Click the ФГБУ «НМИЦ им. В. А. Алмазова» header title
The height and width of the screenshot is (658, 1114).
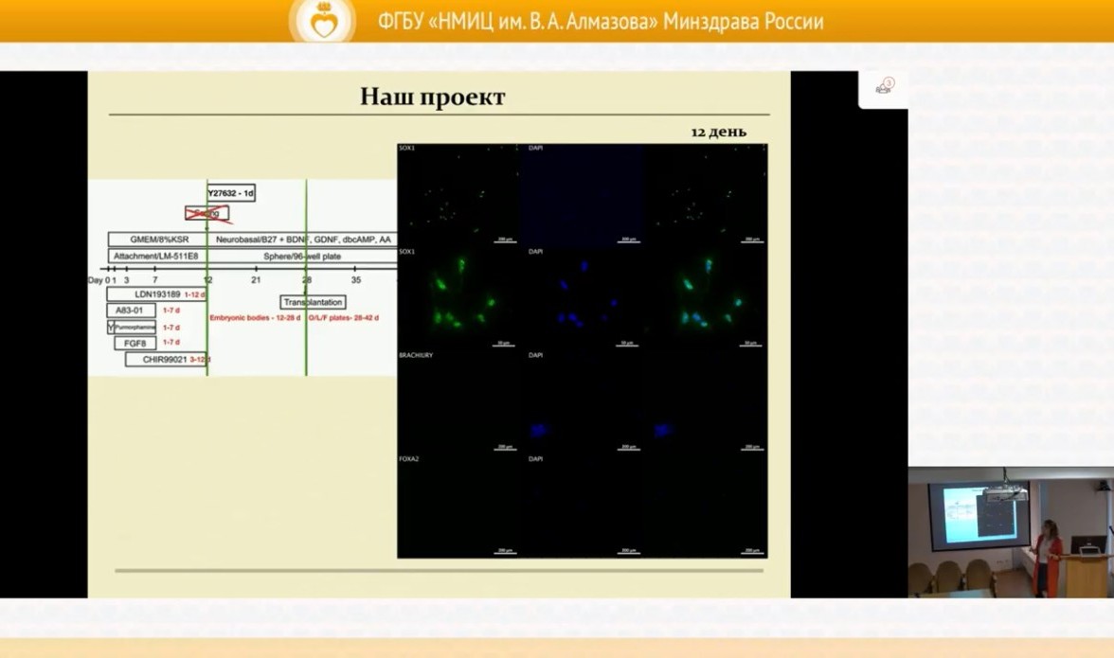click(x=600, y=21)
